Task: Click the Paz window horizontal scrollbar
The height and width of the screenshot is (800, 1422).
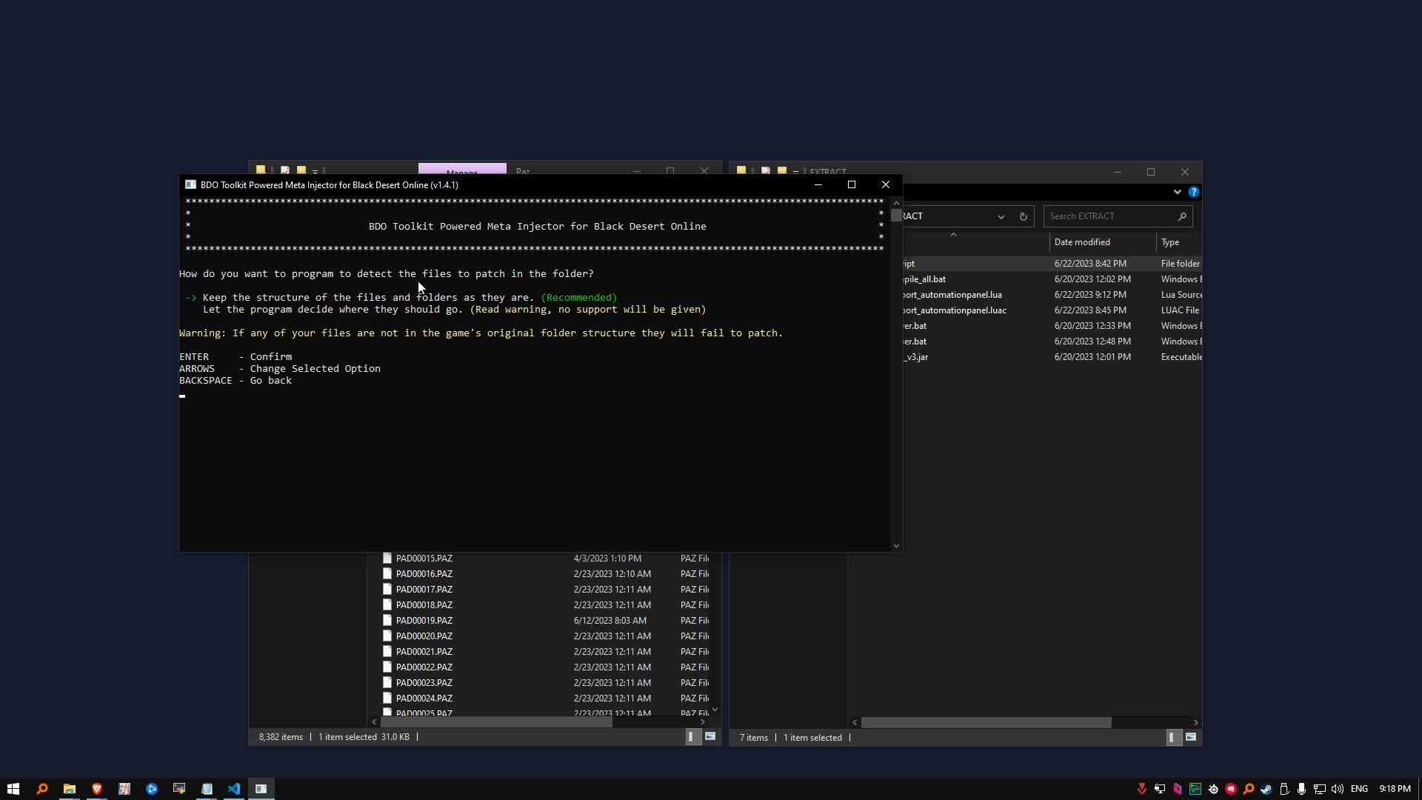Action: pyautogui.click(x=496, y=721)
